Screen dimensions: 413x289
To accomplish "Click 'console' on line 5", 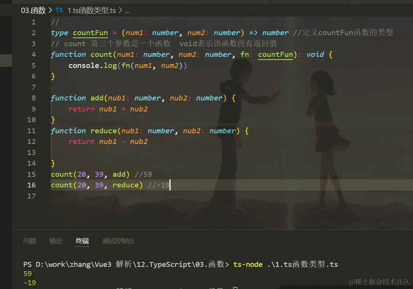I will [84, 65].
